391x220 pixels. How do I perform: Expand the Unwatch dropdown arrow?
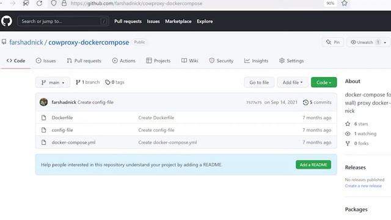[x=385, y=42]
